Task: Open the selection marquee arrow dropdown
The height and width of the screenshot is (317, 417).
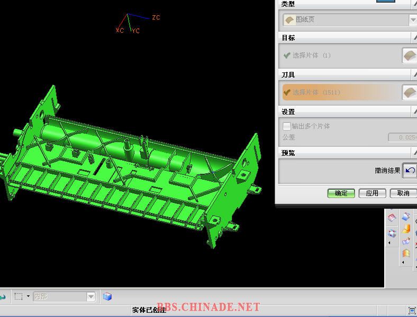Action: (28, 297)
